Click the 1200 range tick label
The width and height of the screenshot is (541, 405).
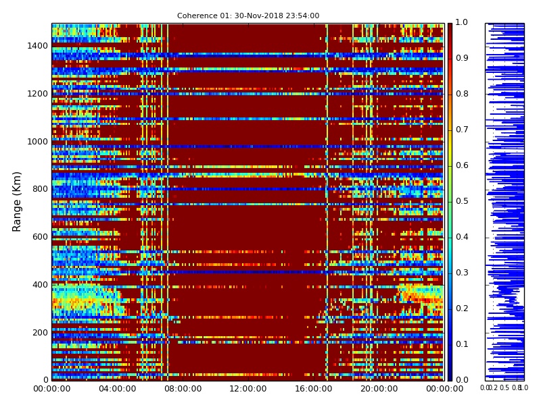point(38,94)
